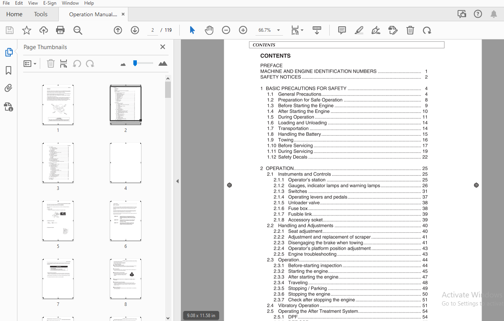Print the document with the printer icon

pyautogui.click(x=60, y=30)
